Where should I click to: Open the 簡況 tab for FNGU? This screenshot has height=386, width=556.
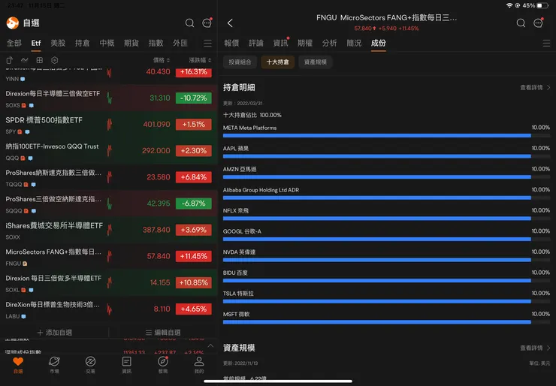(x=354, y=44)
